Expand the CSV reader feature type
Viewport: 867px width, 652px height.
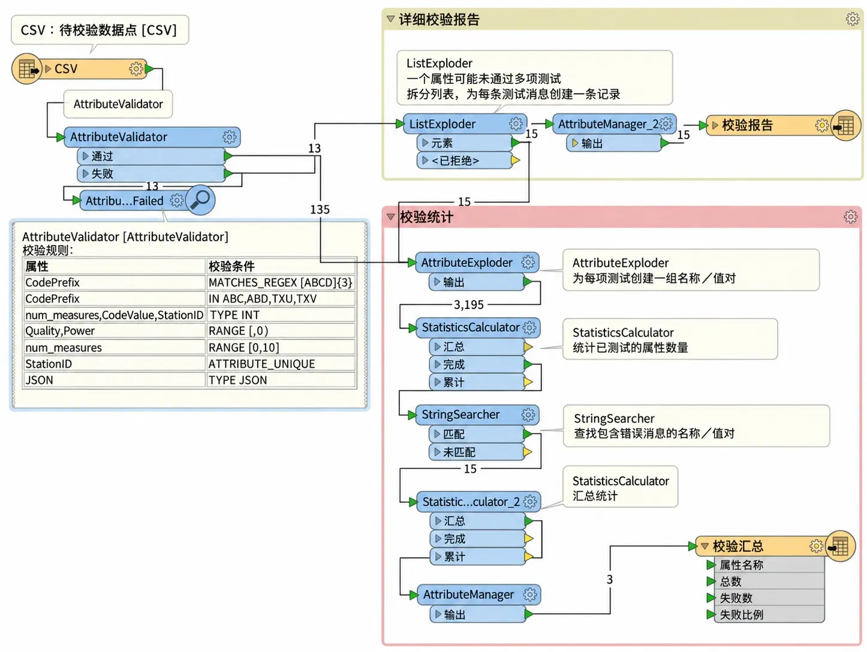(48, 69)
